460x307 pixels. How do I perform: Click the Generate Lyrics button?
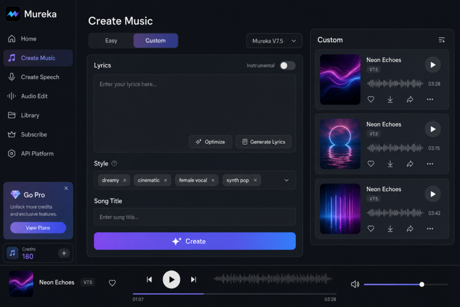[x=263, y=142]
